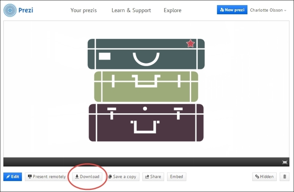
Task: Edit this prezi
Action: [x=13, y=176]
